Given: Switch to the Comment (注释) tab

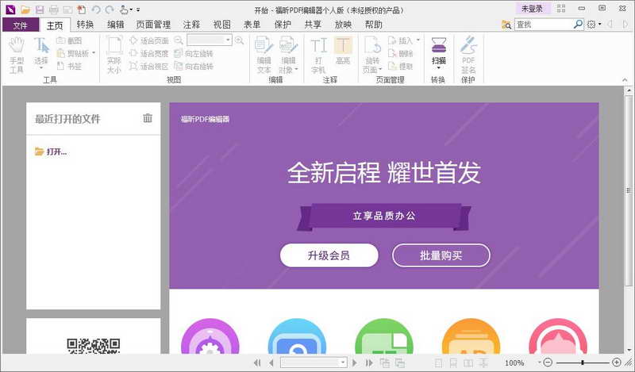Looking at the screenshot, I should (x=191, y=25).
